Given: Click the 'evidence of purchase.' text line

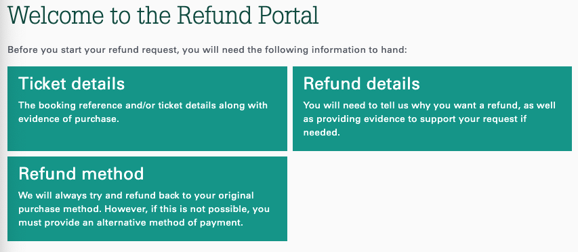Looking at the screenshot, I should pos(69,119).
